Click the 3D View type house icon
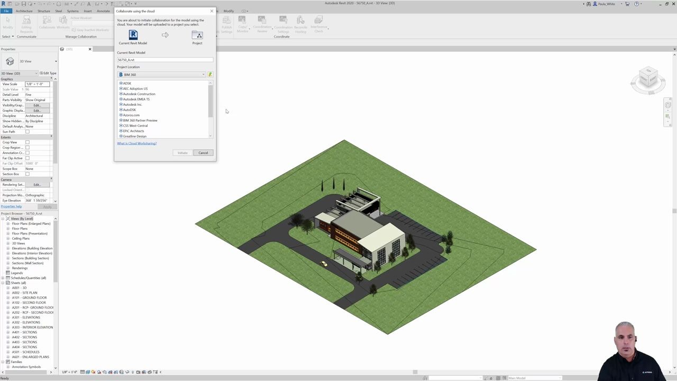677x381 pixels. click(10, 61)
